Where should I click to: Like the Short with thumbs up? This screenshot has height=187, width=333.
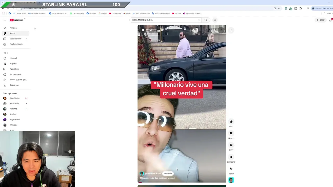click(x=231, y=121)
